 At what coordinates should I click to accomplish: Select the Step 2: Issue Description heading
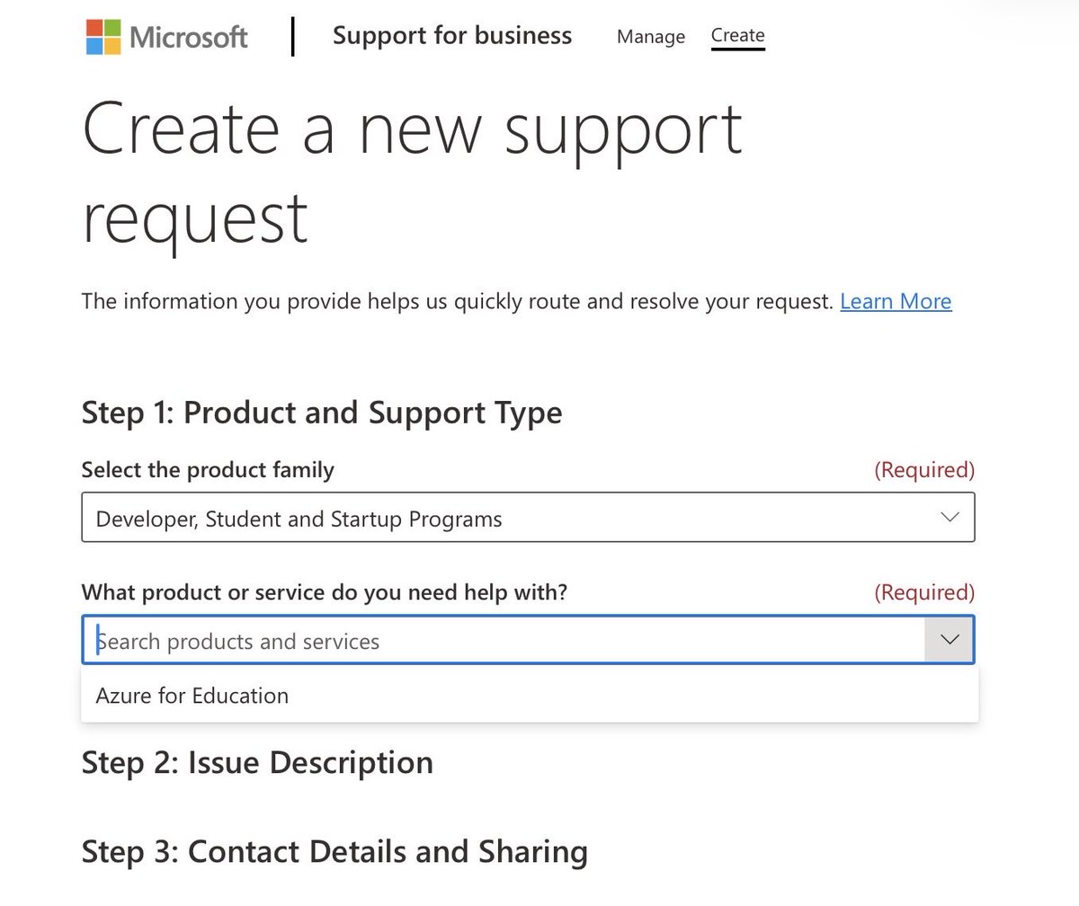[x=257, y=763]
